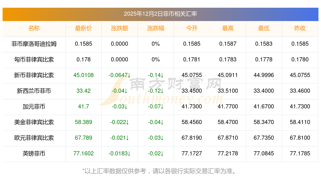This screenshot has height=179, width=321.
Task: Click 0% in 菲币摩洛哥迪拉姆 row
Action: point(156,44)
